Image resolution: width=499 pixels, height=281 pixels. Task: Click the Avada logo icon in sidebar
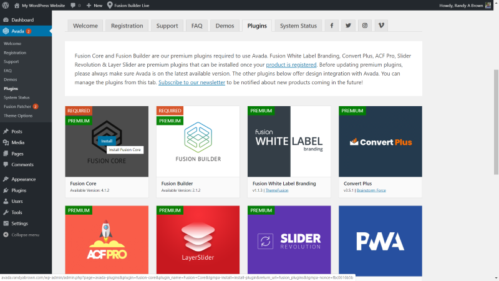click(6, 31)
